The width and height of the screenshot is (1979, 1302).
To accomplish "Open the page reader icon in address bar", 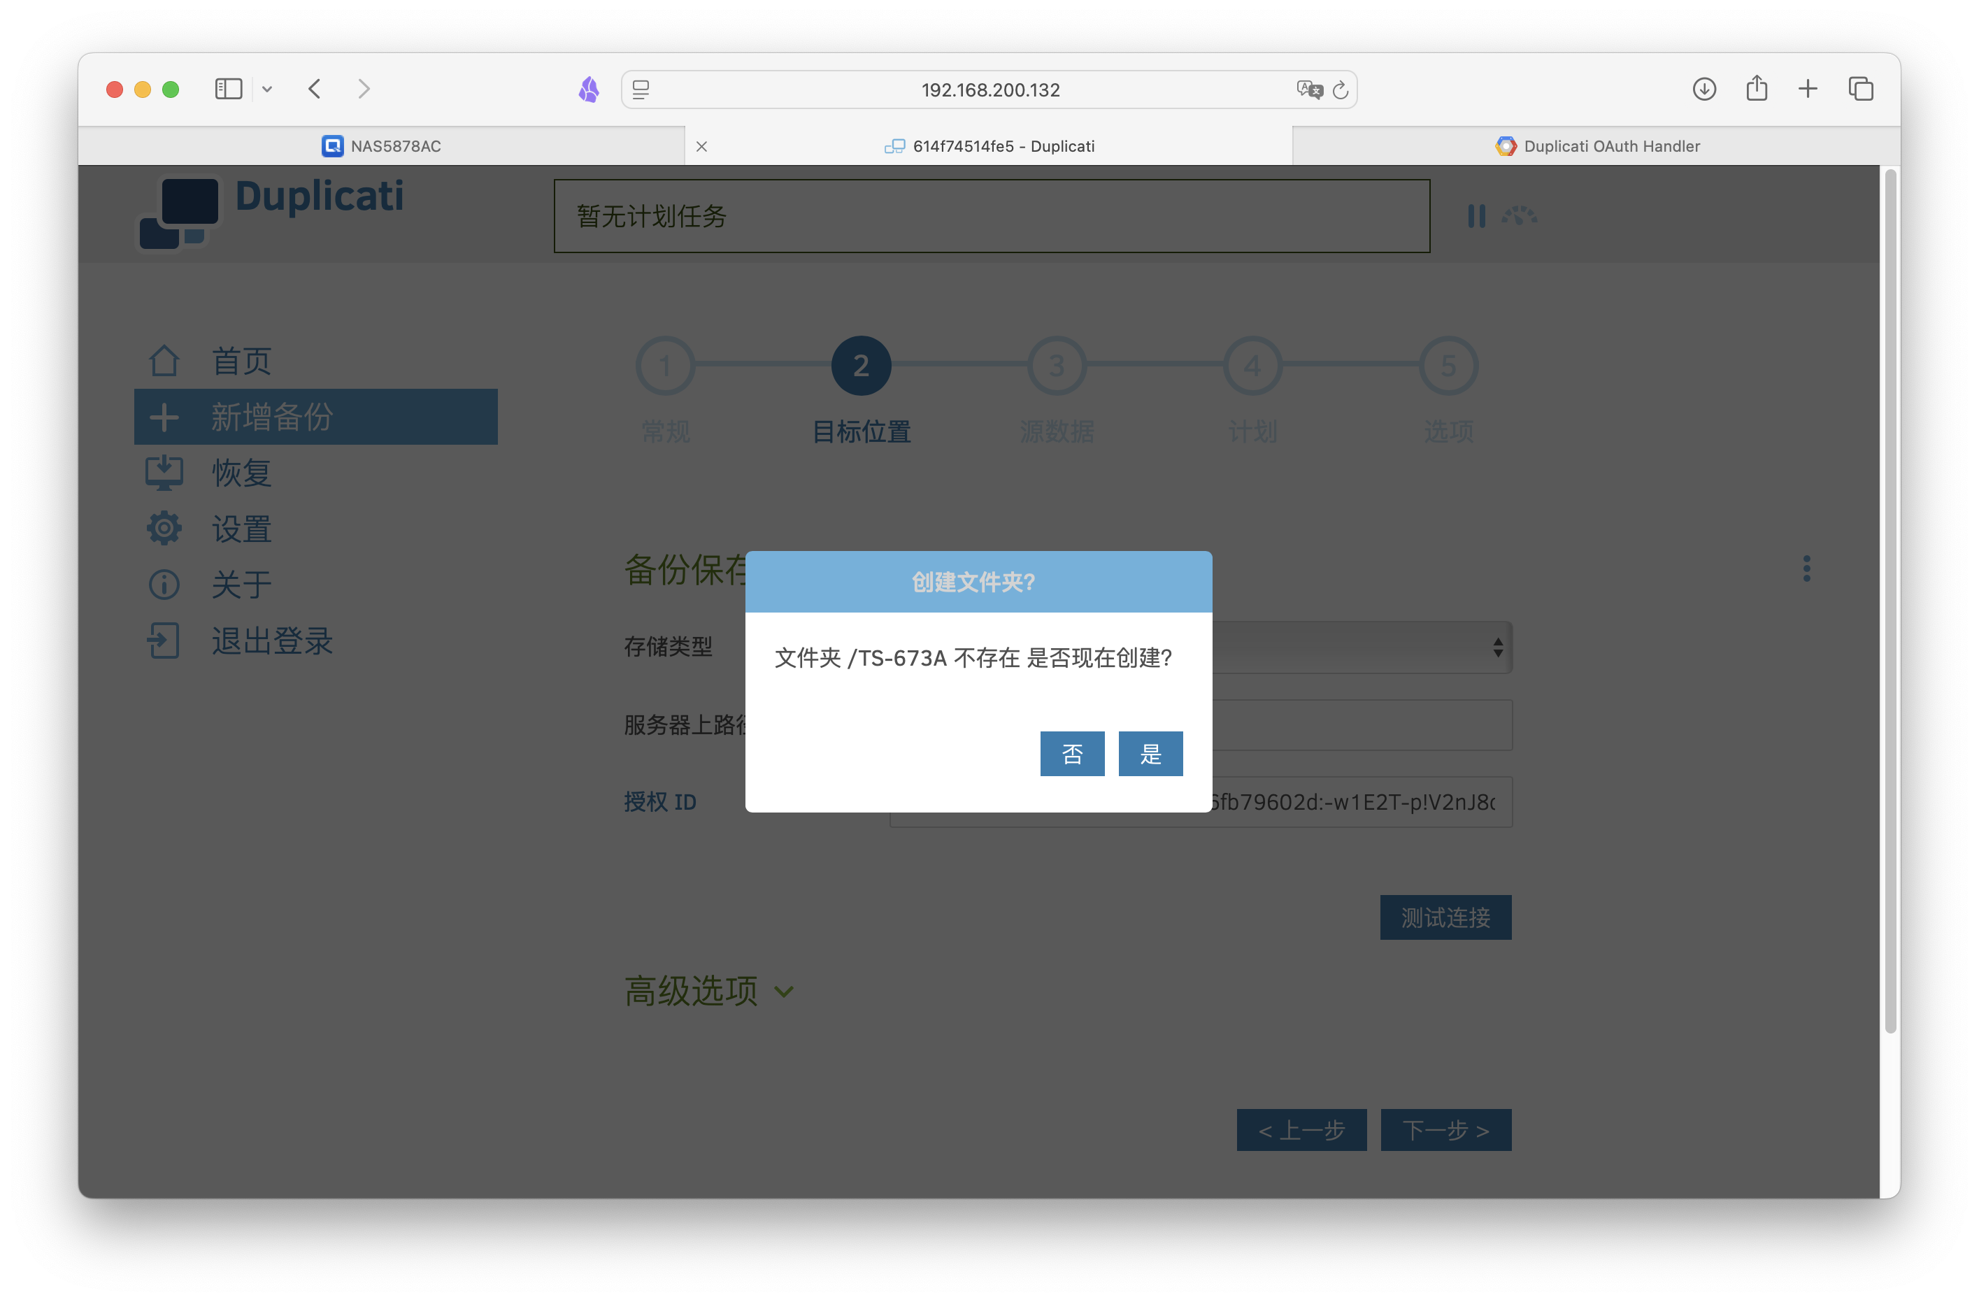I will click(x=641, y=89).
